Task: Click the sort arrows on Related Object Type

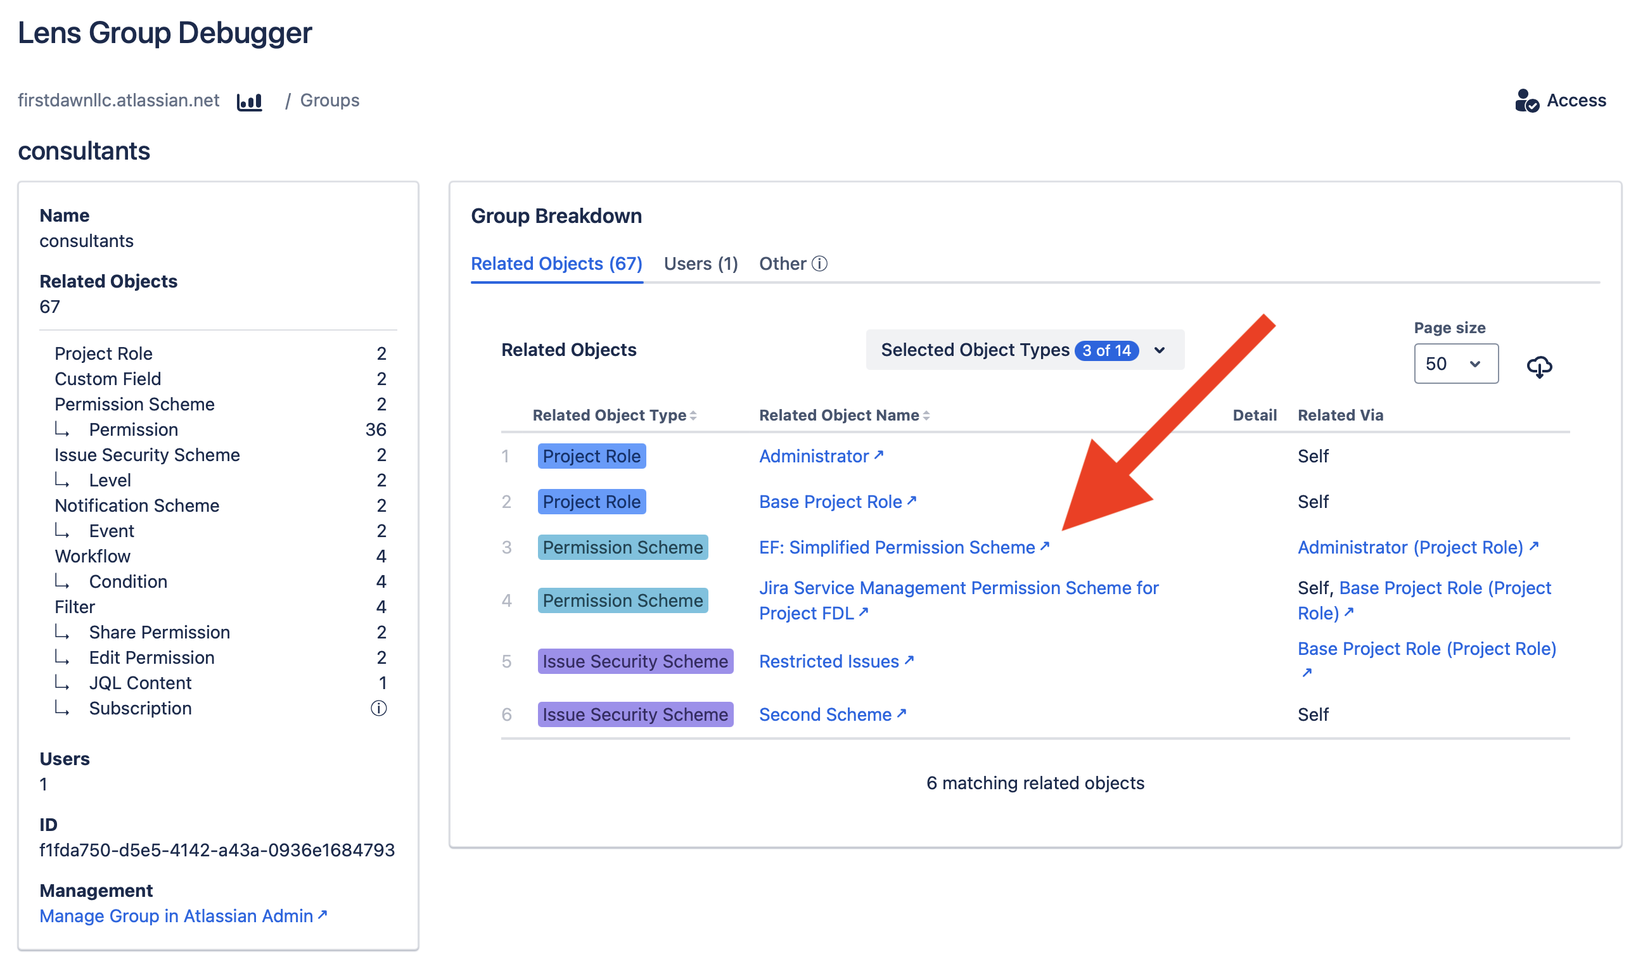Action: click(x=693, y=414)
